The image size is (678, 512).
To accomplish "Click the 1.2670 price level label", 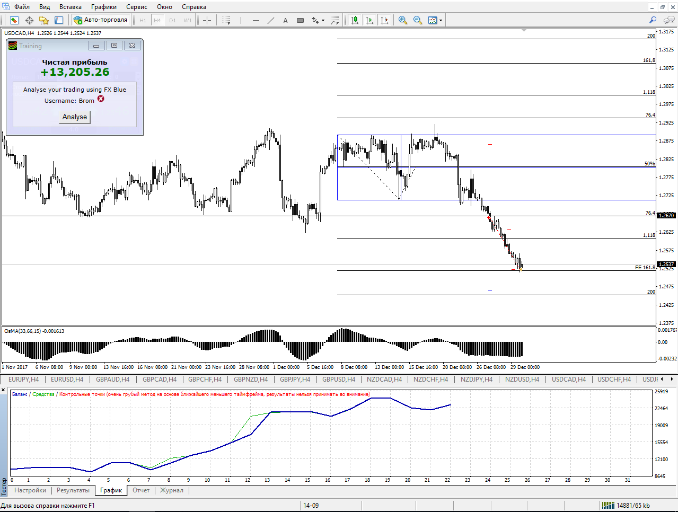I will click(x=666, y=216).
